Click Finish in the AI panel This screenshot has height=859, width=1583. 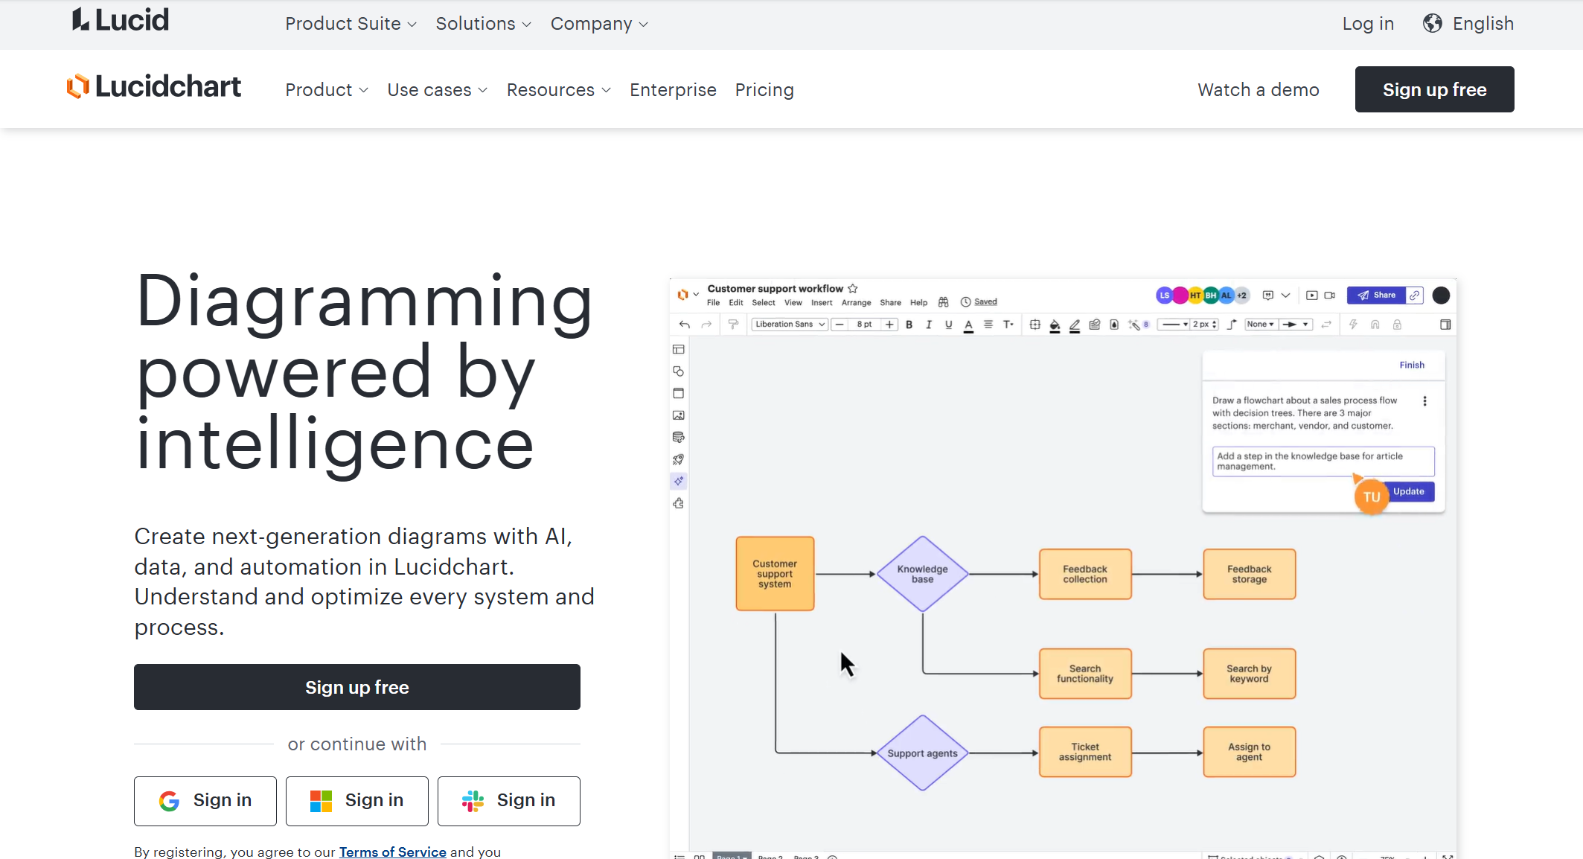pos(1412,365)
